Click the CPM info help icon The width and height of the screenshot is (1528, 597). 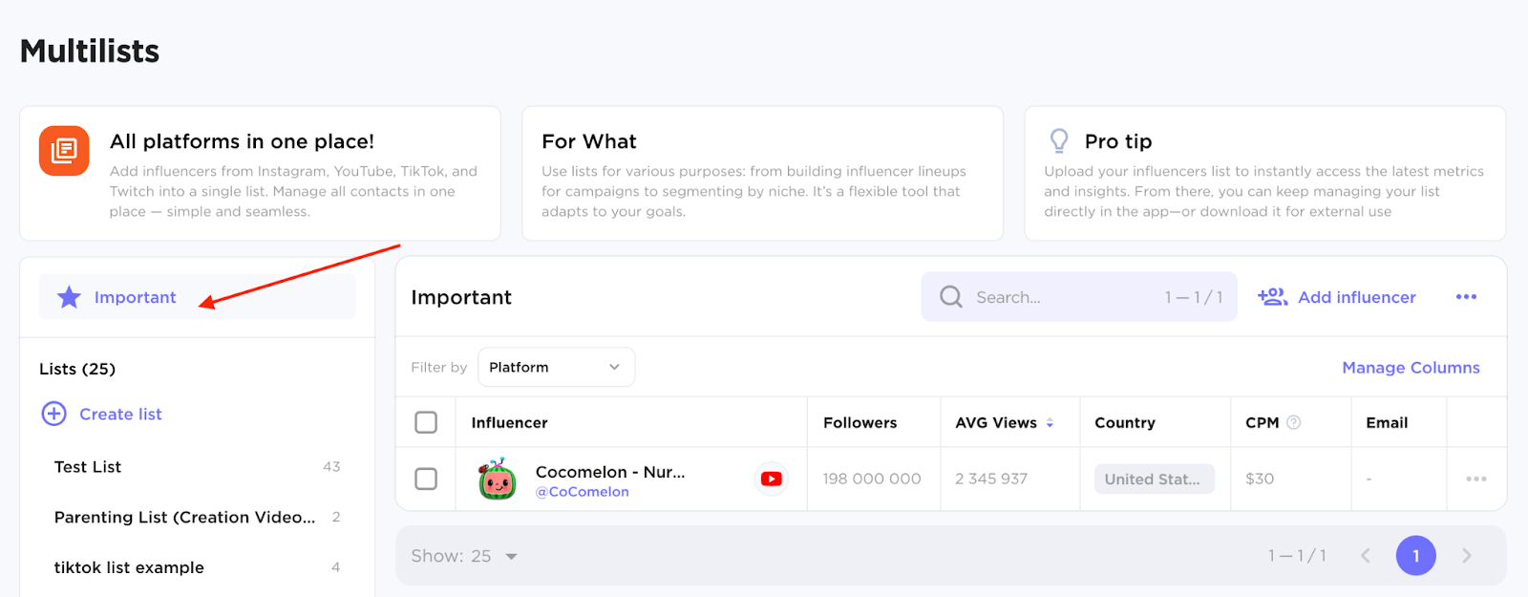[1294, 422]
